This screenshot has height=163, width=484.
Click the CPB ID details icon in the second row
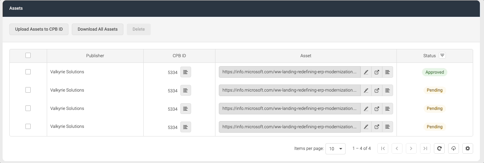click(x=186, y=90)
